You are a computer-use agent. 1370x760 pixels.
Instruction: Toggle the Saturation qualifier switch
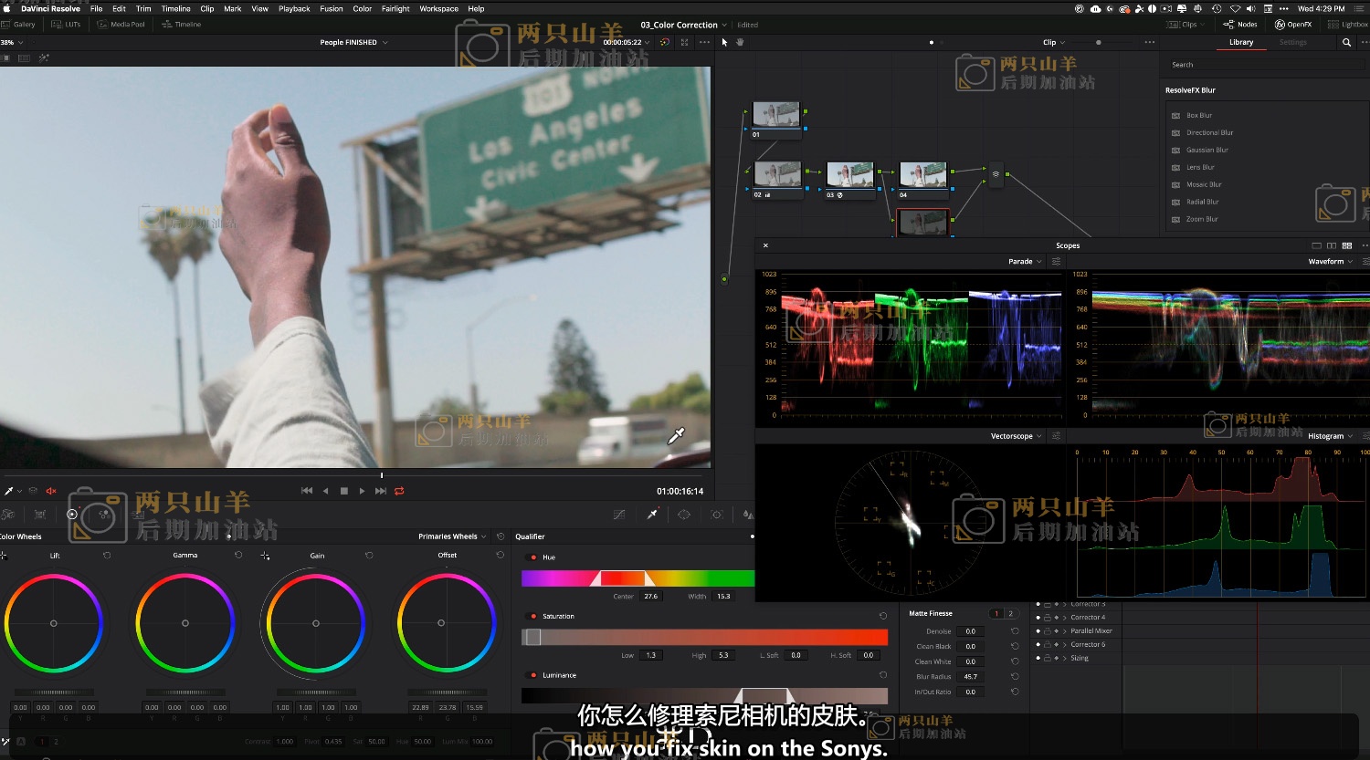click(533, 617)
